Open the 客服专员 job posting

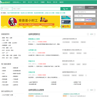(x=32, y=61)
